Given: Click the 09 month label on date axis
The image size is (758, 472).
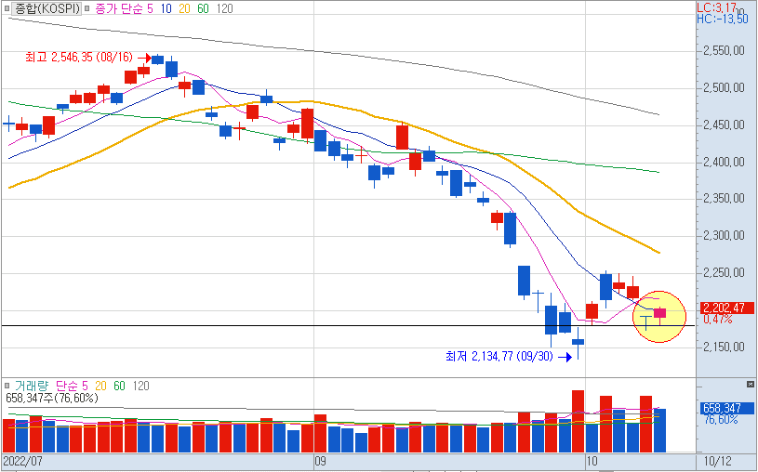Looking at the screenshot, I should click(x=320, y=461).
